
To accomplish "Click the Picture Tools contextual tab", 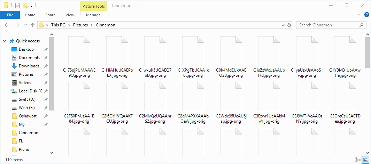I will click(94, 6).
